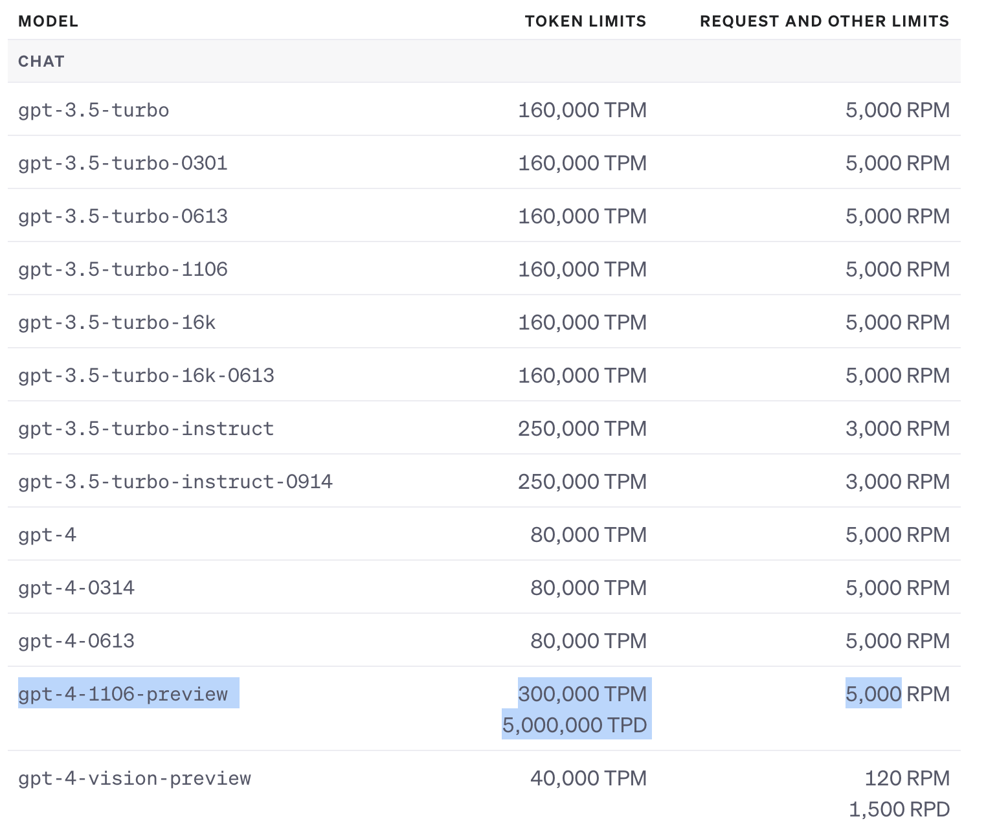Click 5,000 RPM in the gpt-4 row

898,535
